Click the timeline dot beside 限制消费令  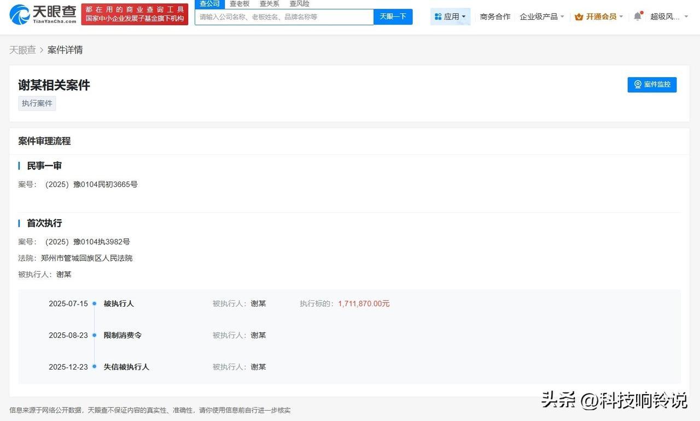point(94,335)
